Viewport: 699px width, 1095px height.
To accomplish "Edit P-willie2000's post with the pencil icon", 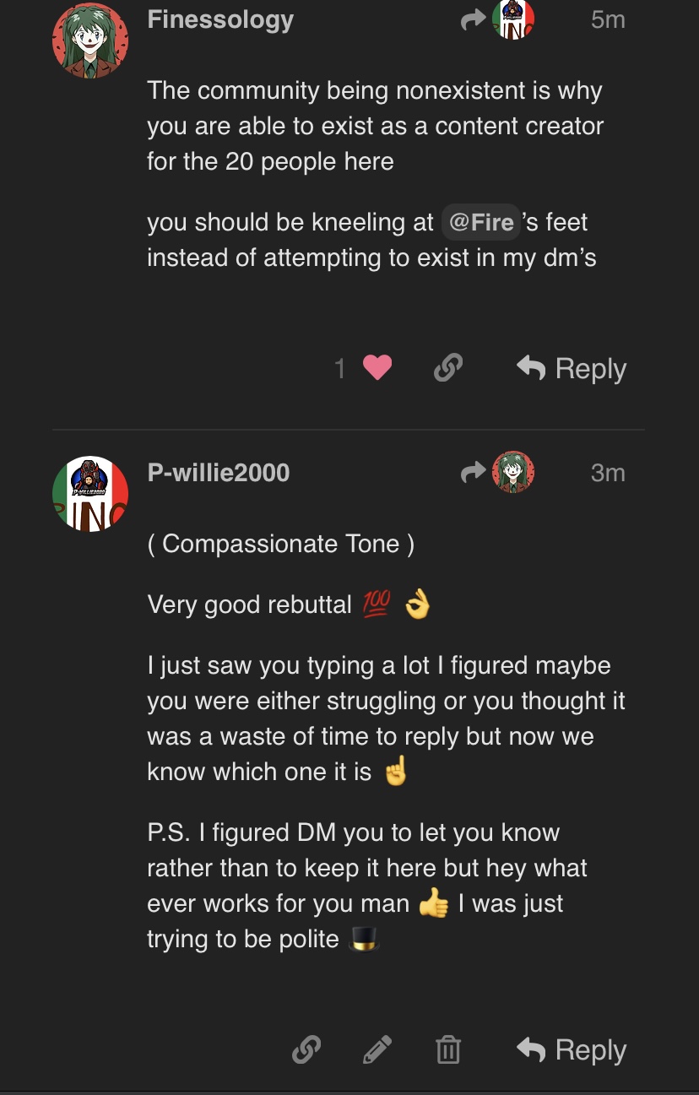I will 377,1050.
